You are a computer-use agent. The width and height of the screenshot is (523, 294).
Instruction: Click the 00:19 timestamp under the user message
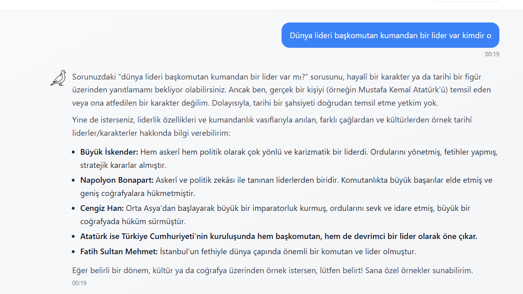point(492,54)
